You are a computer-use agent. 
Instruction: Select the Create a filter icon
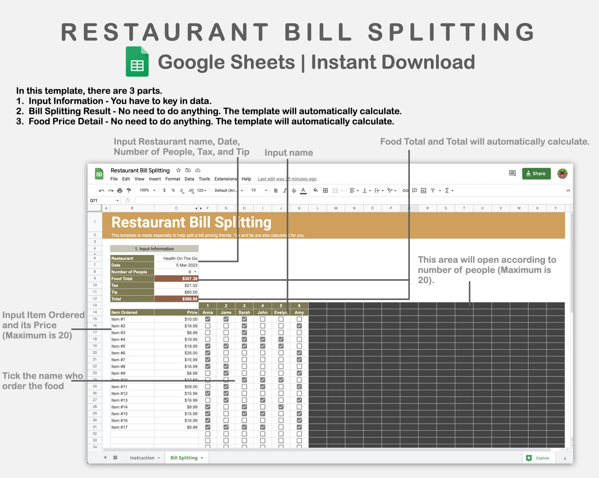433,190
